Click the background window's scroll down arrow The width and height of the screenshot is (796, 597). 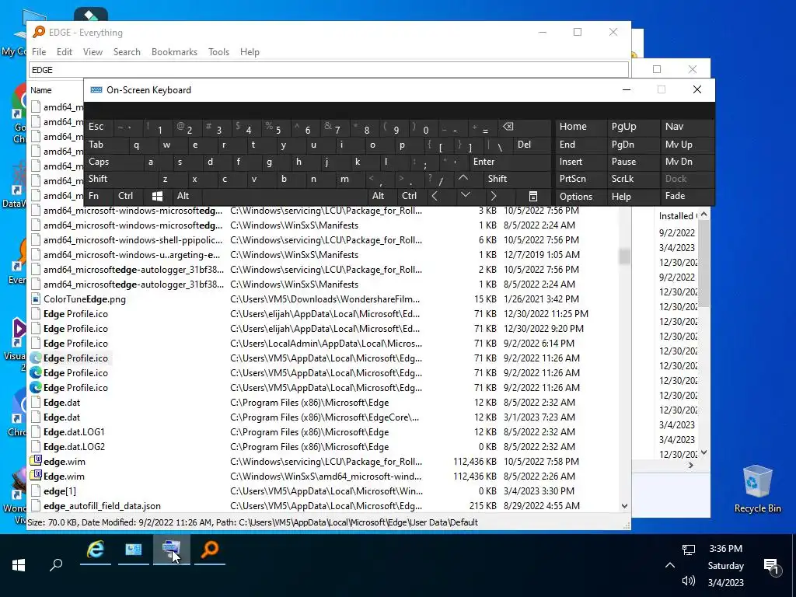click(703, 452)
